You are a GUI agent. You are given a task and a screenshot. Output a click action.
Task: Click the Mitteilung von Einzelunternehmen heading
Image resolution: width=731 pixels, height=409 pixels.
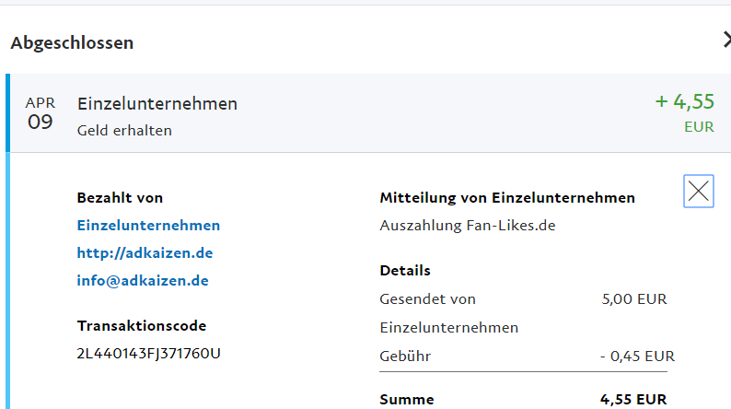[x=507, y=198]
